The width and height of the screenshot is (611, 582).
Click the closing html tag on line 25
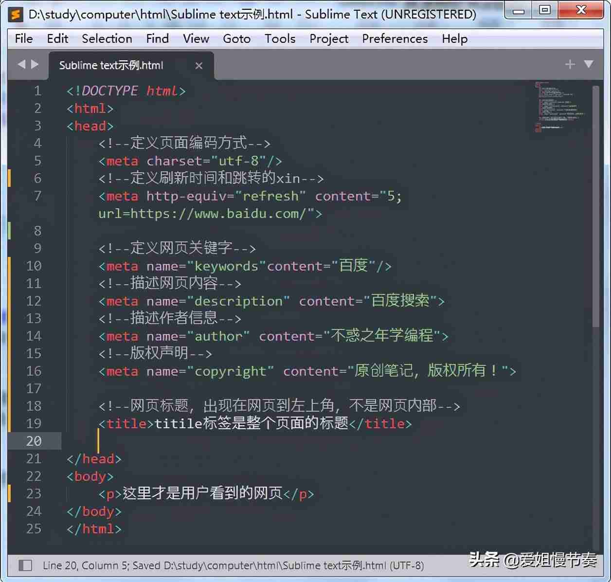click(94, 529)
